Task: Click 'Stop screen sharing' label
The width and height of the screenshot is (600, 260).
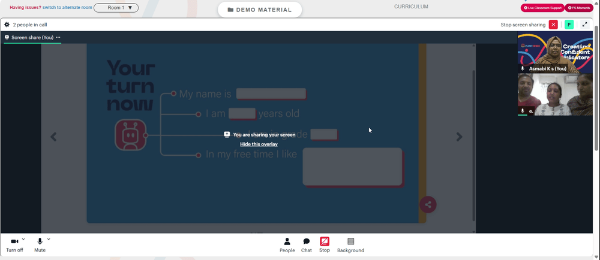Action: point(523,25)
